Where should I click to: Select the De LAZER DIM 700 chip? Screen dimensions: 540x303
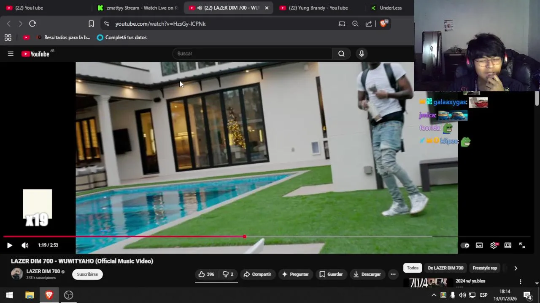(x=445, y=268)
